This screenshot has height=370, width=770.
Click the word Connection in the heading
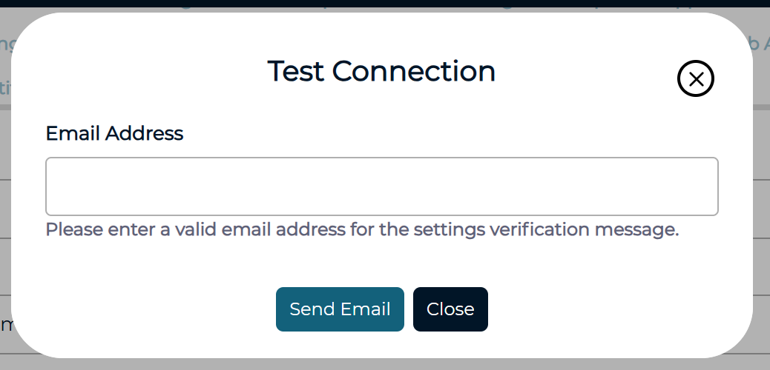pos(413,71)
